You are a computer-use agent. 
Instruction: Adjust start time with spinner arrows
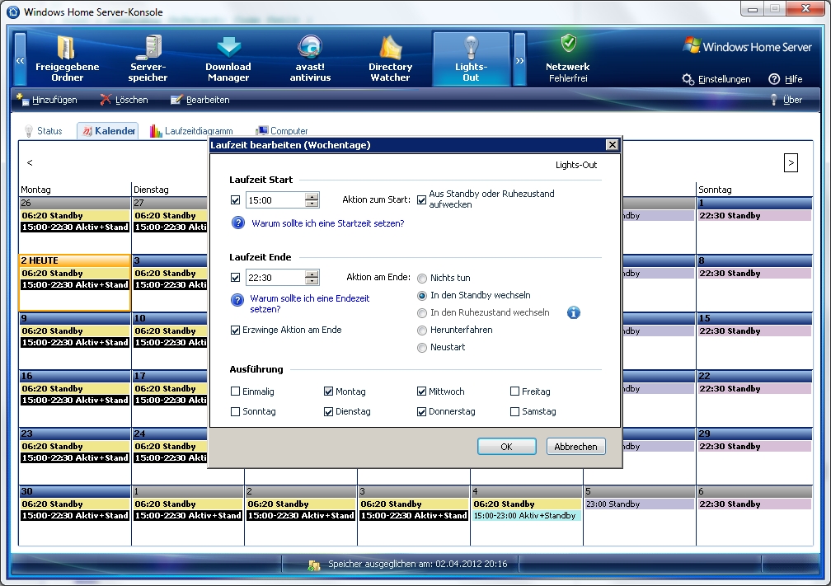click(x=312, y=200)
